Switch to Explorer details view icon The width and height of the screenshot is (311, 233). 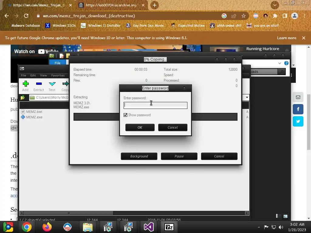click(278, 216)
